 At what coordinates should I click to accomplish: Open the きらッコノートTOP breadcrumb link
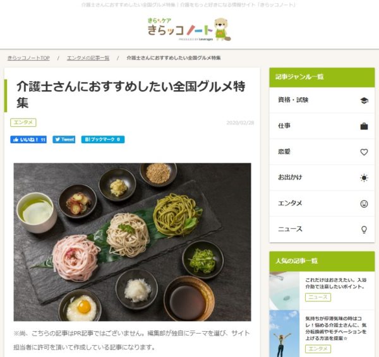point(28,58)
